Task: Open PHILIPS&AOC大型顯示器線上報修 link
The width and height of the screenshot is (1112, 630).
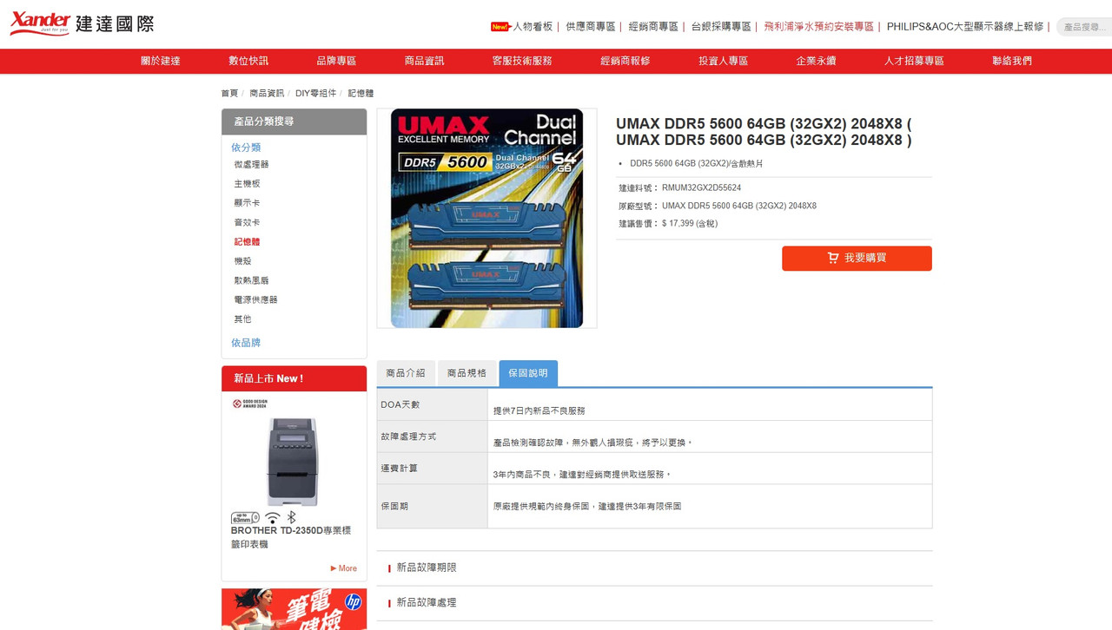Action: [964, 27]
